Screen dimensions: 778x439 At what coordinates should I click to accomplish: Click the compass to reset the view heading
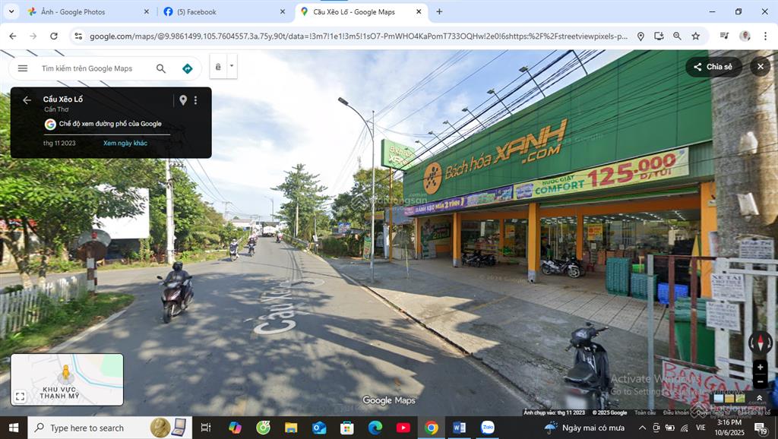point(760,343)
